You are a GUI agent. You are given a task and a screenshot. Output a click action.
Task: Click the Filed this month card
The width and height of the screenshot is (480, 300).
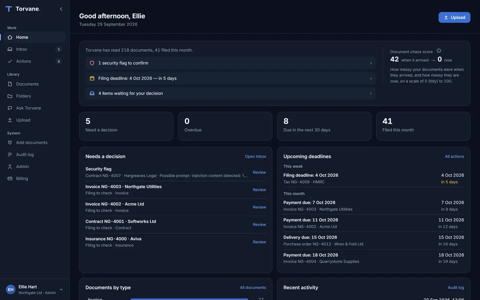(x=423, y=126)
